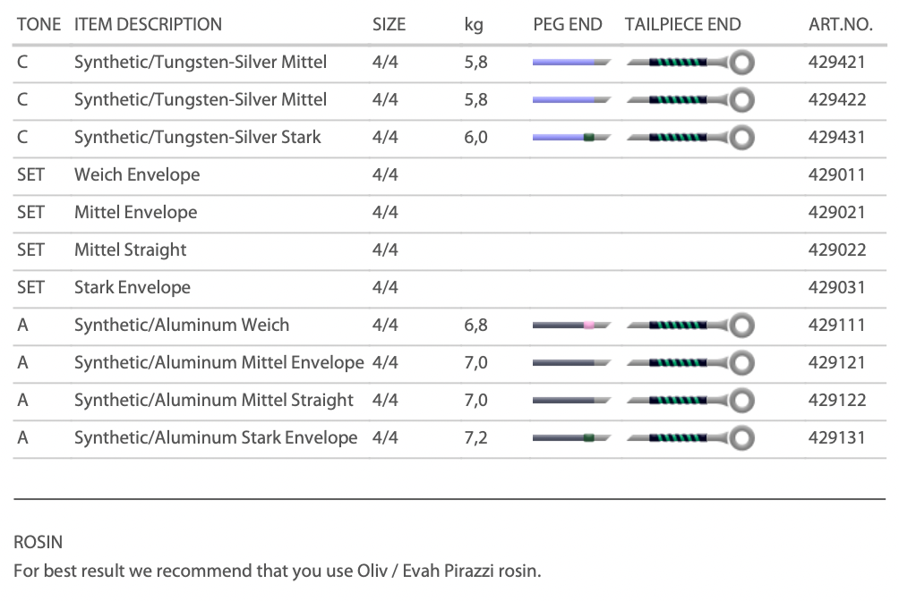Click the peg end image for article 429131

coord(571,438)
